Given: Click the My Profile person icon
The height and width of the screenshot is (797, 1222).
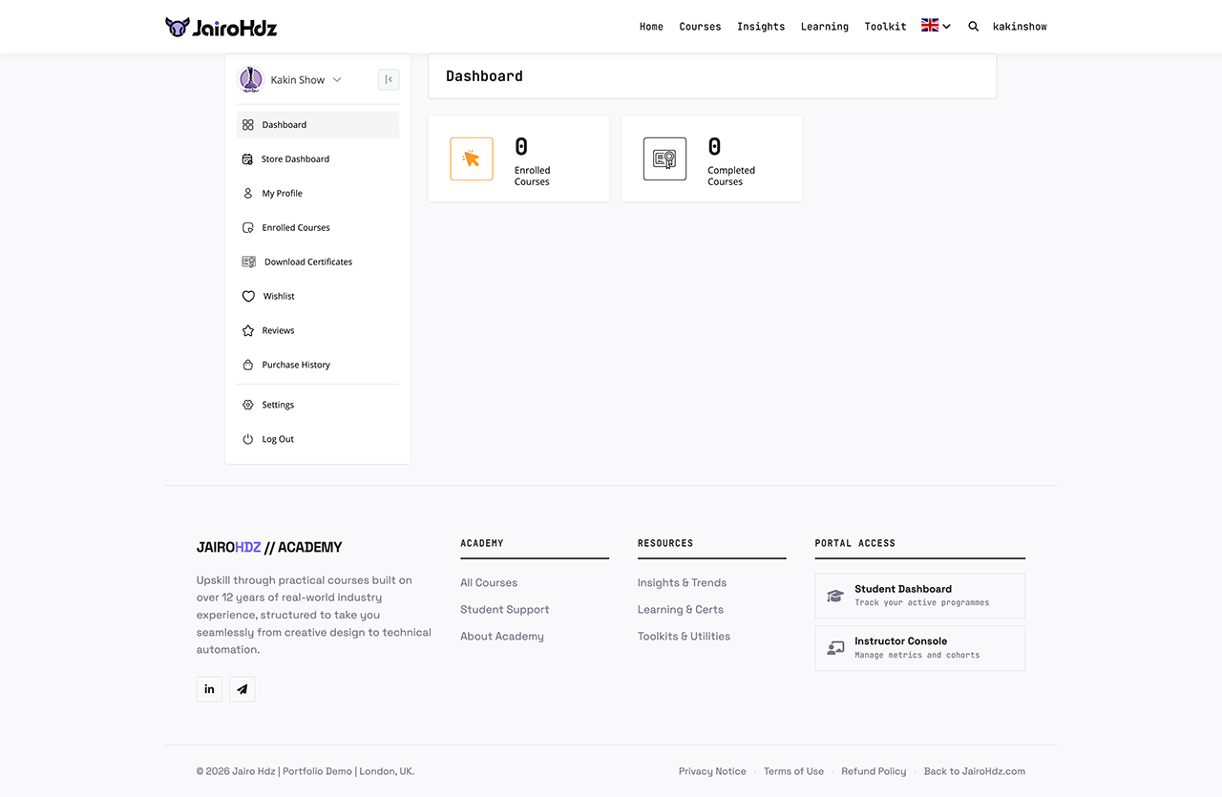Looking at the screenshot, I should [248, 193].
